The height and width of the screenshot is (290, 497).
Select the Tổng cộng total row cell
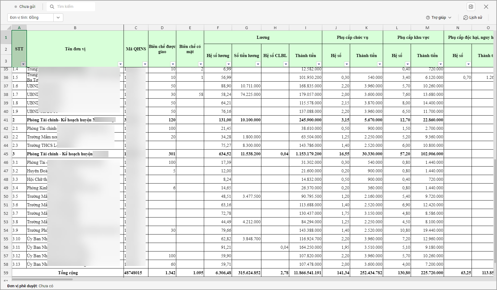tap(68, 273)
